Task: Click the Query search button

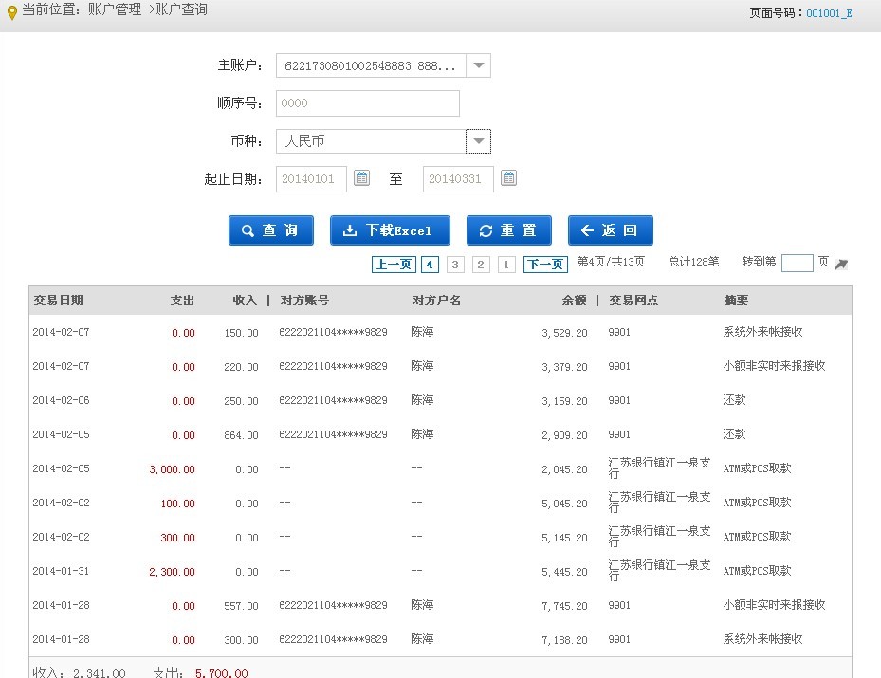Action: (270, 230)
